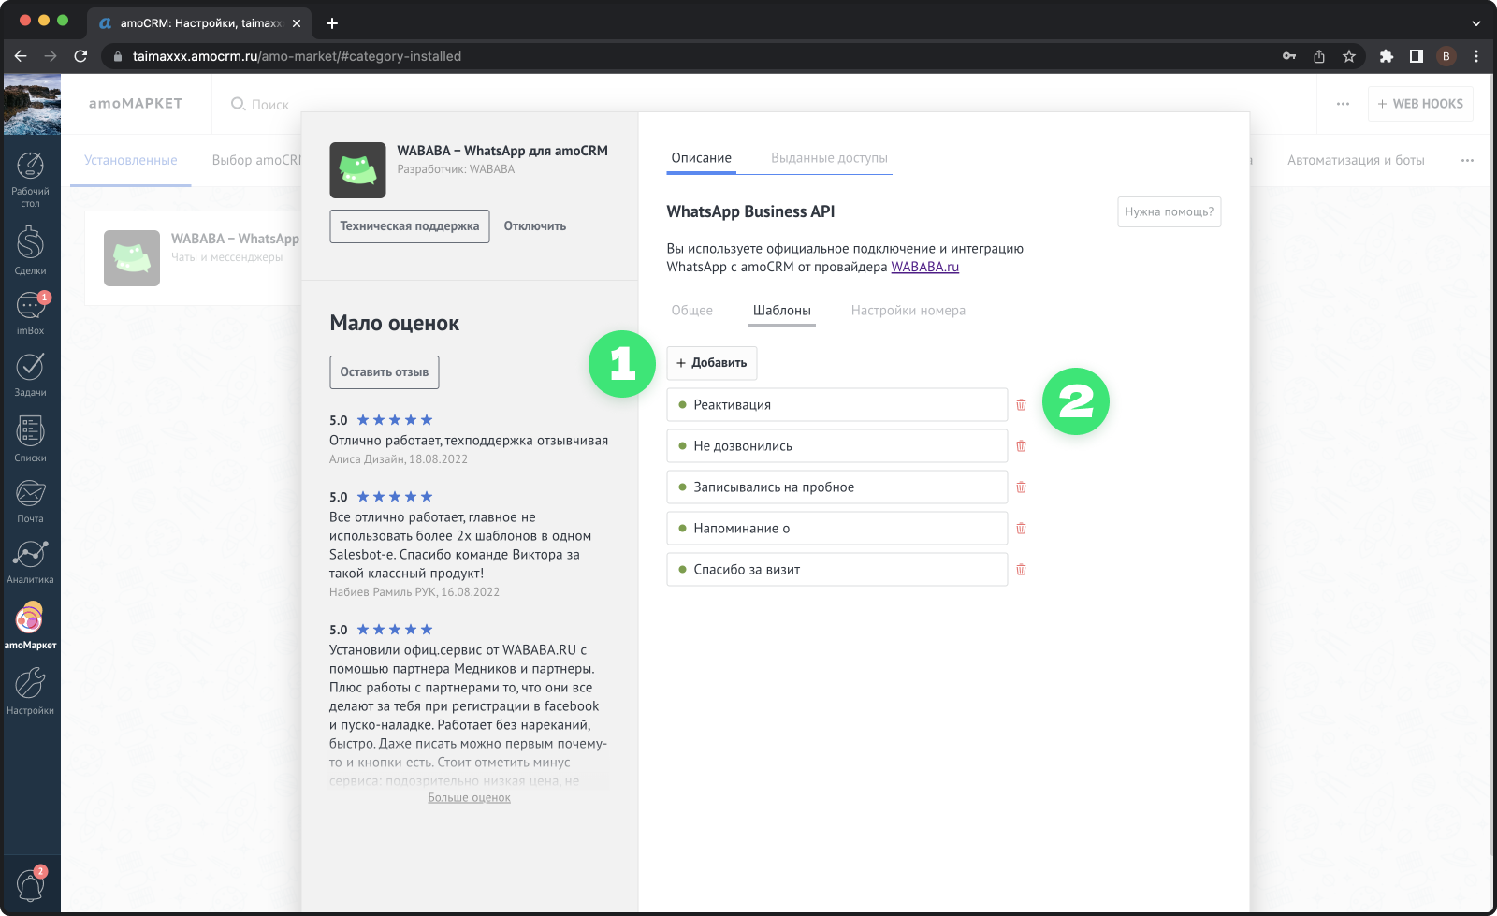This screenshot has width=1497, height=916.
Task: Click Оставить отзыв button
Action: tap(385, 372)
